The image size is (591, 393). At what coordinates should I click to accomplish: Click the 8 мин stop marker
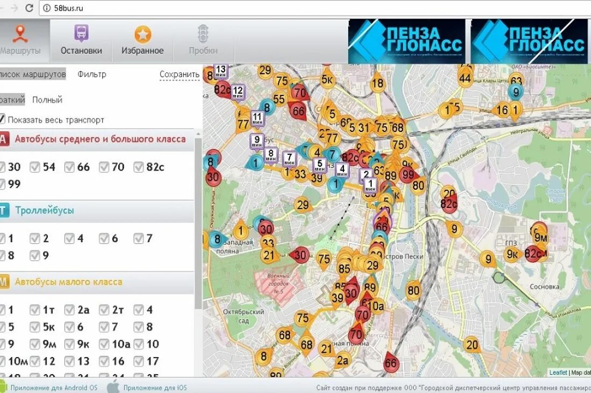(271, 155)
